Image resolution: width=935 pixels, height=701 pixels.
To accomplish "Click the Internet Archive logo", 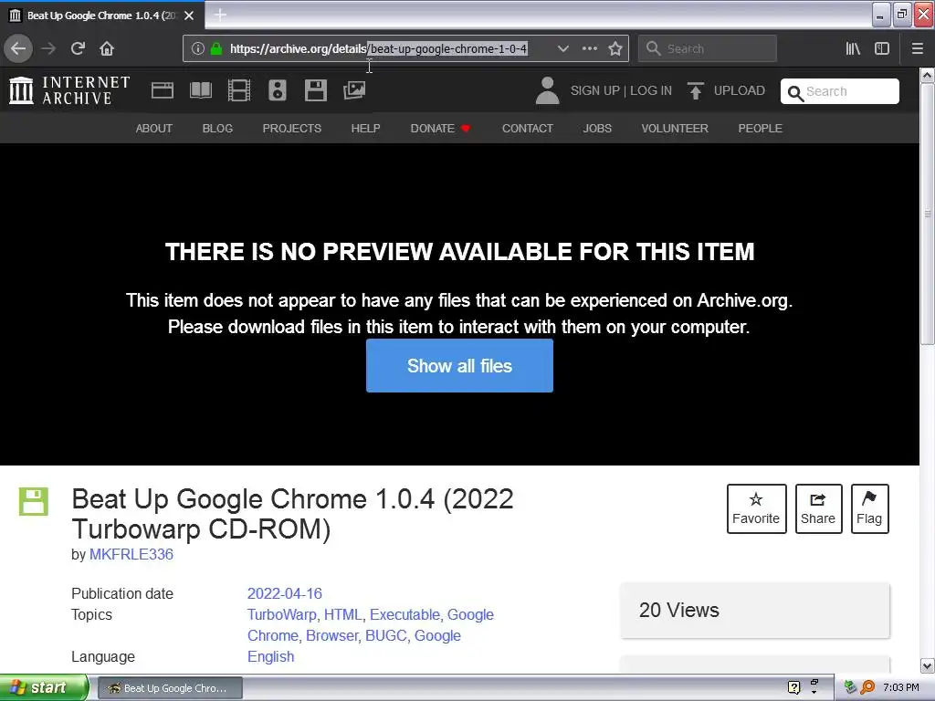I will 69,90.
